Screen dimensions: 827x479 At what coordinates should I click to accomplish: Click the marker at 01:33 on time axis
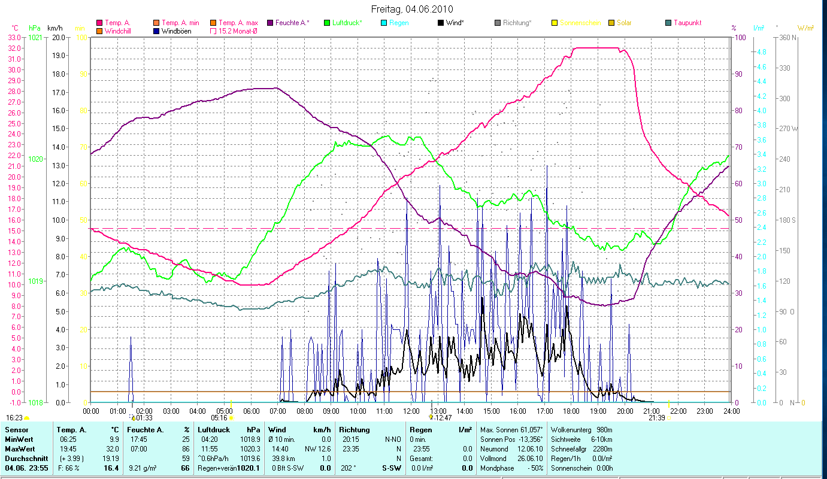point(133,417)
